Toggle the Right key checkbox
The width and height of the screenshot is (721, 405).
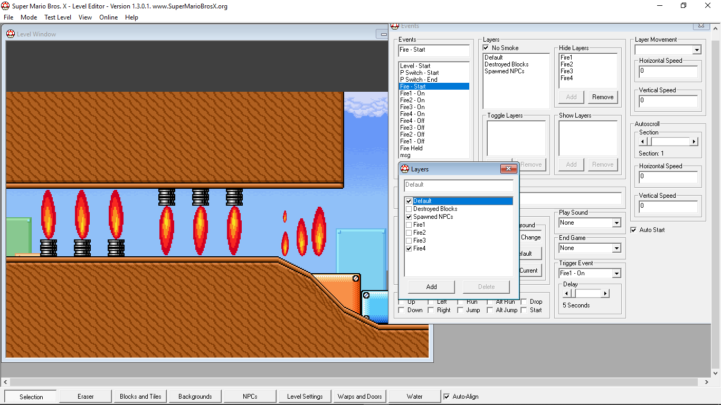(x=431, y=310)
